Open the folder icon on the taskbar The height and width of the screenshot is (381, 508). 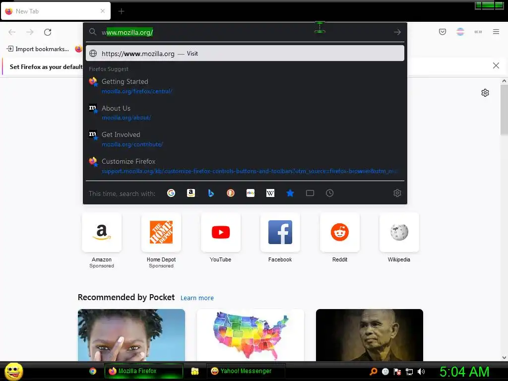click(194, 371)
